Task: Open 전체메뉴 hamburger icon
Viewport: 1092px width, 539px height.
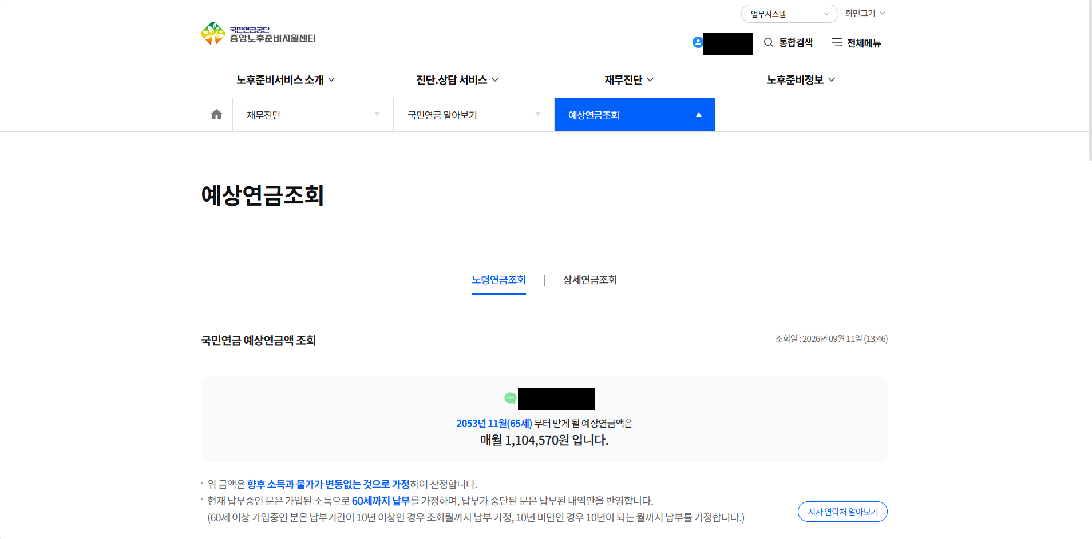Action: pyautogui.click(x=837, y=42)
